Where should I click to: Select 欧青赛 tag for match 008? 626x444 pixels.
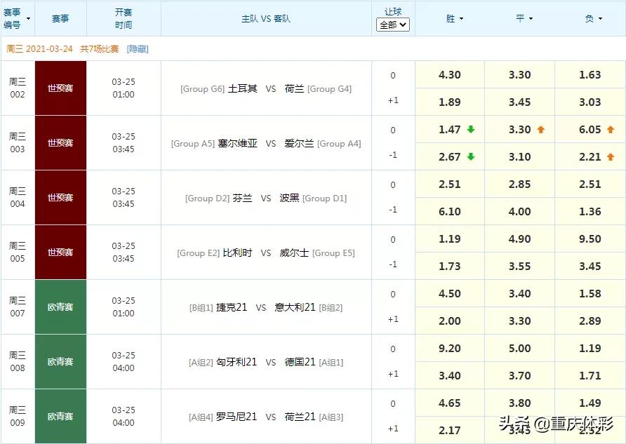(60, 361)
